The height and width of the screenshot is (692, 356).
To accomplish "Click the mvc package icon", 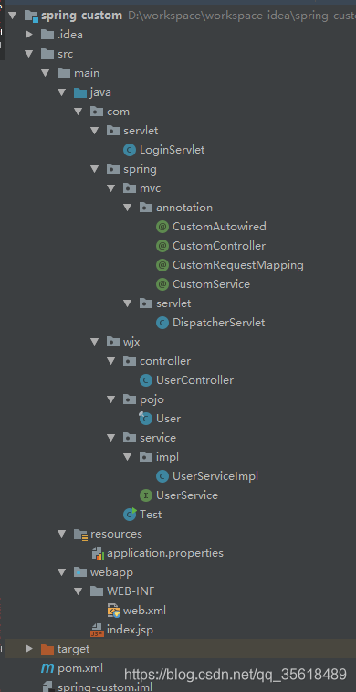I will [130, 188].
